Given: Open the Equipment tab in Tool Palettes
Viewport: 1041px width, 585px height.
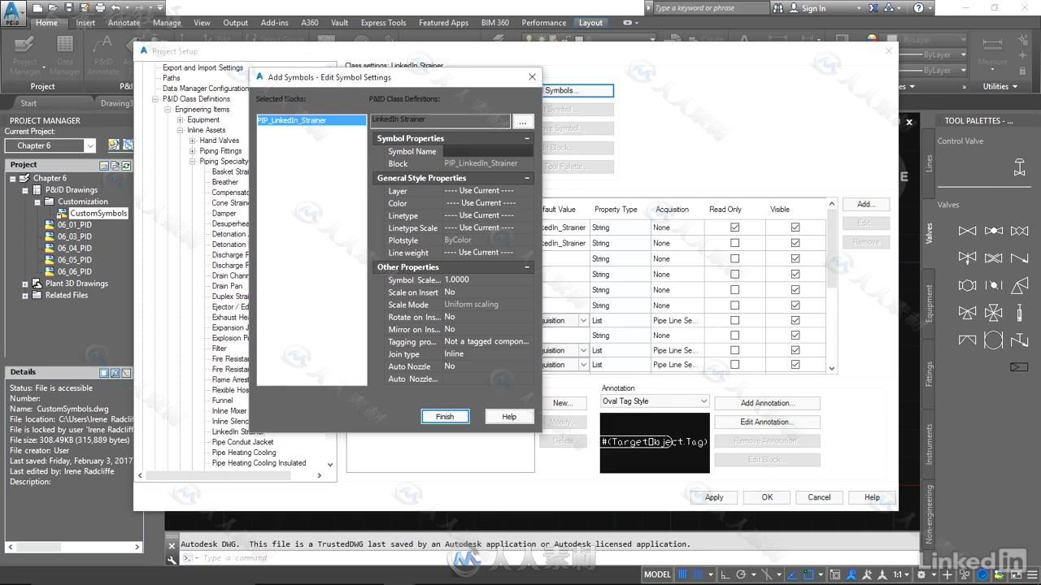Looking at the screenshot, I should (929, 303).
